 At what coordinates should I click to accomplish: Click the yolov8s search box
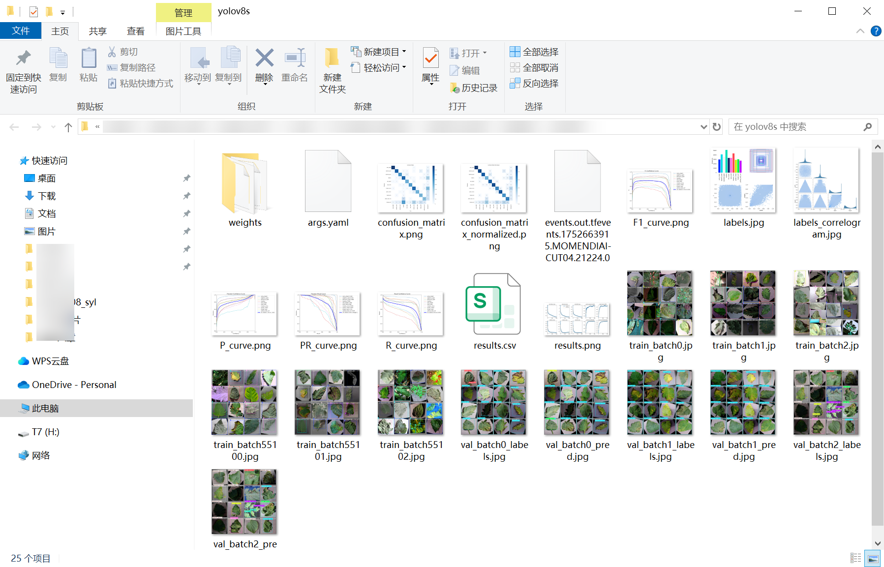[x=797, y=127]
